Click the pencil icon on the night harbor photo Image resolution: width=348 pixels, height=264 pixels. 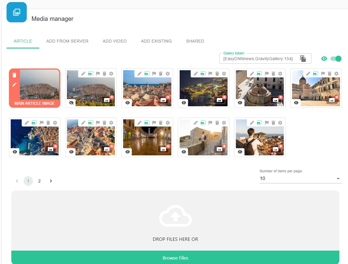point(196,74)
